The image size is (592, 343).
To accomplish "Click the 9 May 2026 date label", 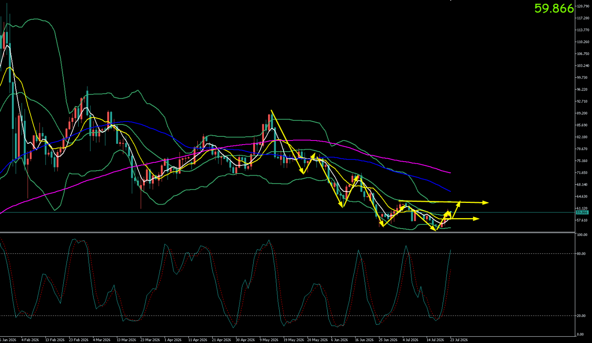I will (x=269, y=340).
